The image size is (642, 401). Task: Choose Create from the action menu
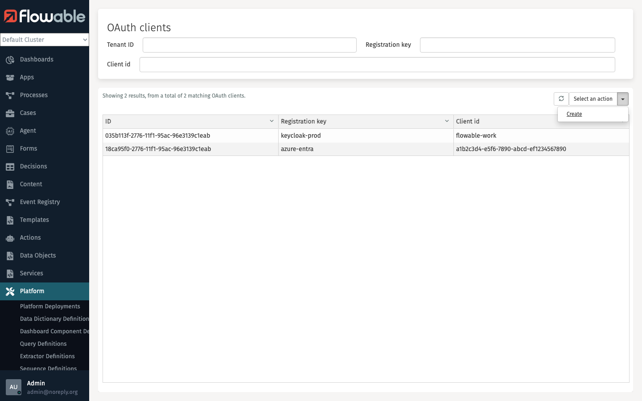click(574, 114)
